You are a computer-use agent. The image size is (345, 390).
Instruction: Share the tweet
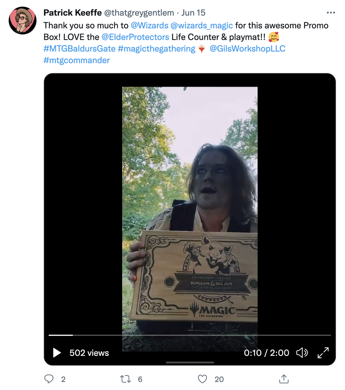pos(284,379)
